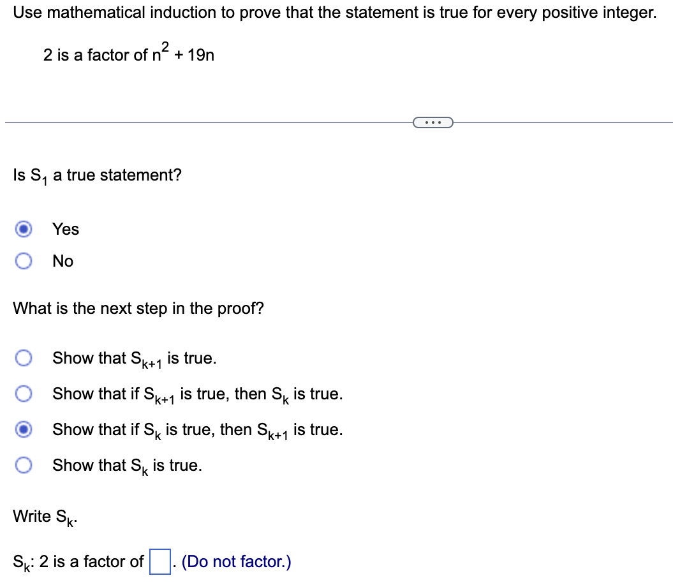Click the 'Is S1 a true statement?' prompt

pos(97,174)
